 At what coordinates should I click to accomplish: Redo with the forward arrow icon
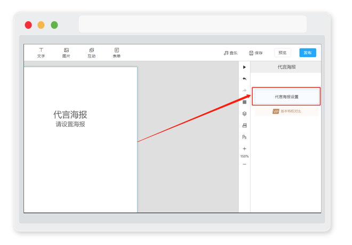(244, 91)
